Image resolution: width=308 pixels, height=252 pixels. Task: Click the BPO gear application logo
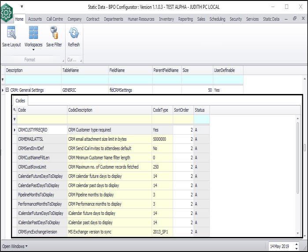6,12
